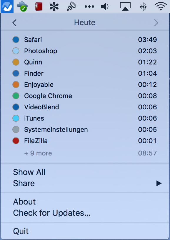This screenshot has height=240, width=170.
Task: Click the Photoshop light blue color dot
Action: [16, 51]
